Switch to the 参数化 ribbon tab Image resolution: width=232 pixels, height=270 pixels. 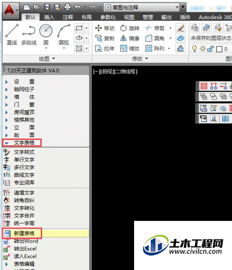pyautogui.click(x=108, y=17)
